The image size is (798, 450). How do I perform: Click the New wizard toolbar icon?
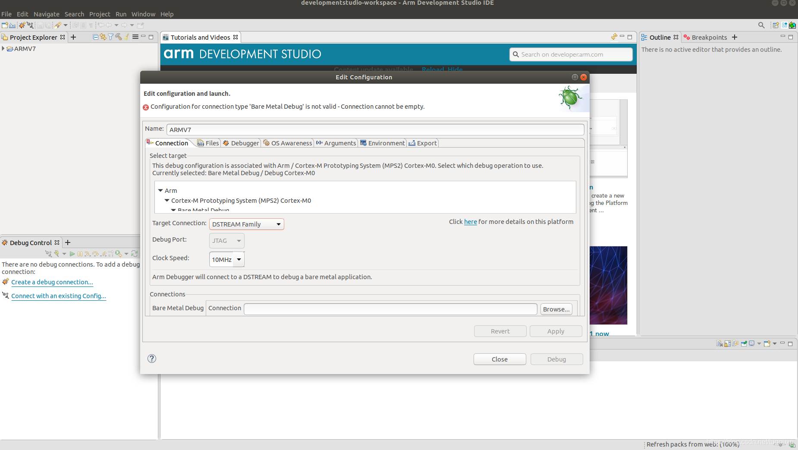pyautogui.click(x=5, y=25)
